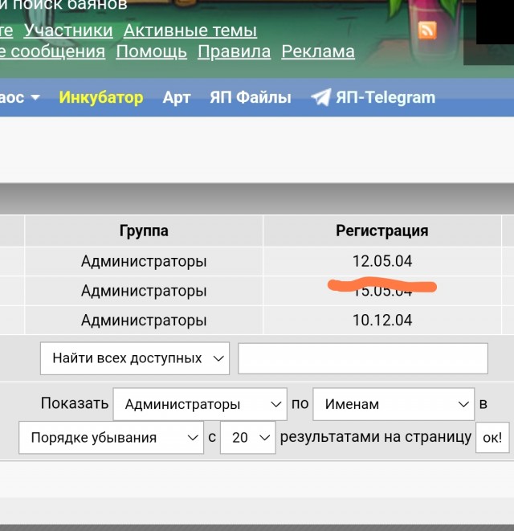Sort by the Группа column header
The image size is (514, 531).
click(x=144, y=231)
